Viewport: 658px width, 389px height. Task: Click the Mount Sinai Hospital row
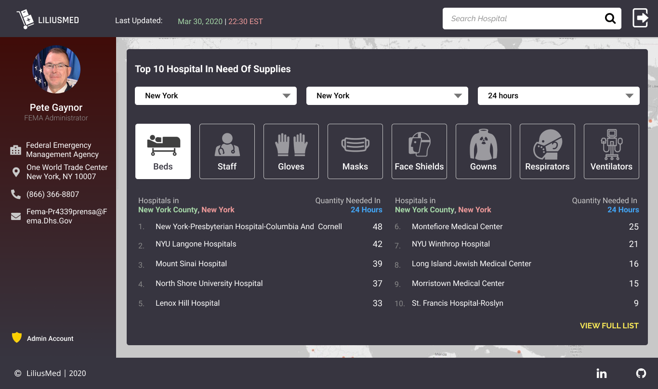coord(260,264)
